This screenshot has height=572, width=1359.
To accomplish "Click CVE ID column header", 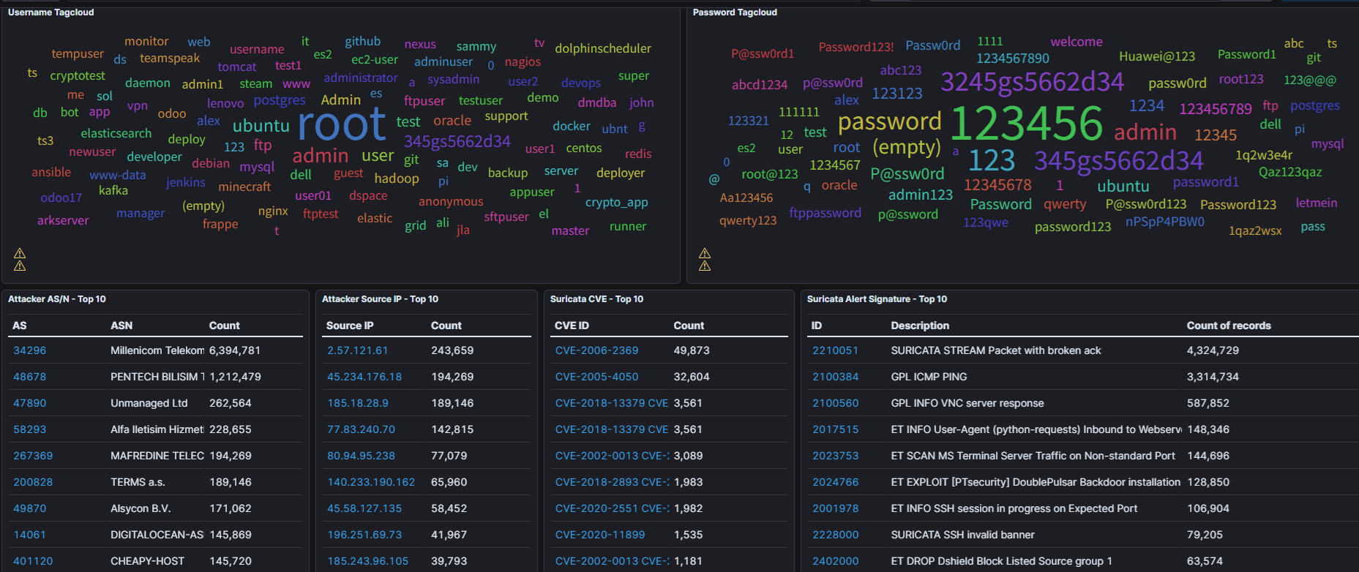I will [x=572, y=325].
